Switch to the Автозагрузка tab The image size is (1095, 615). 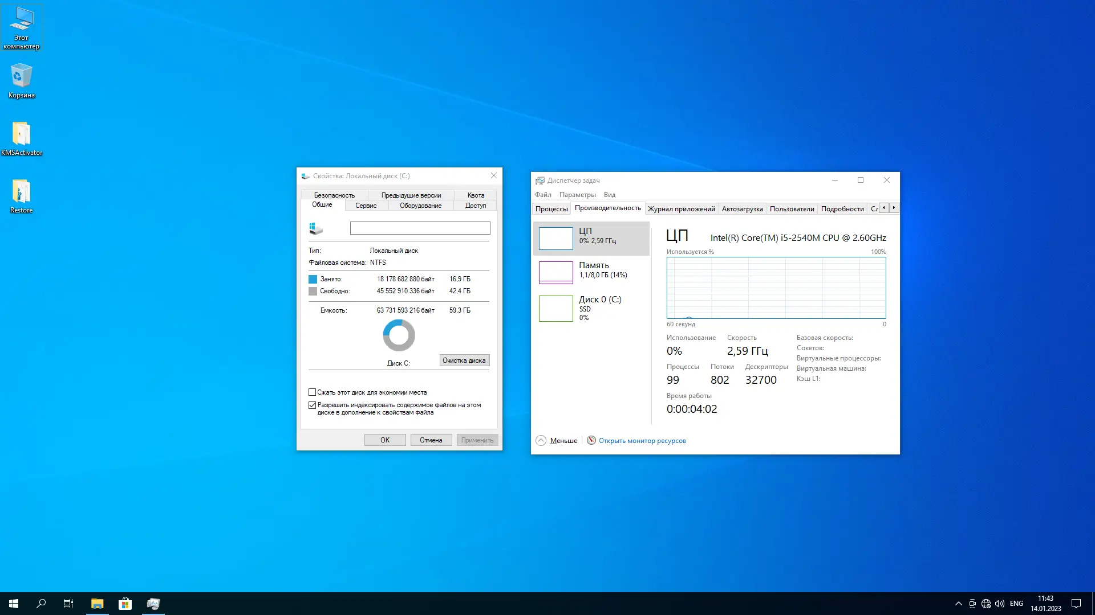(742, 209)
